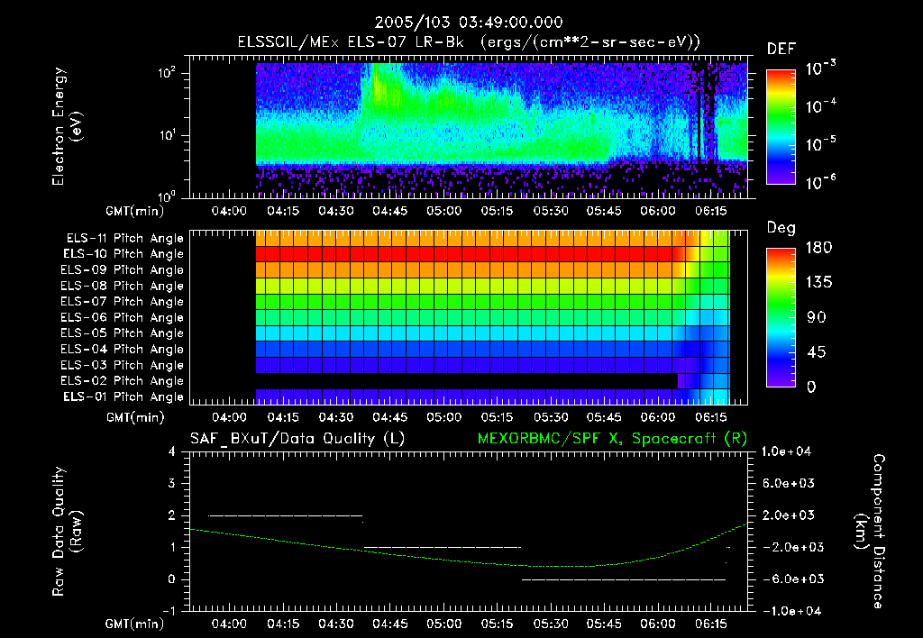Image resolution: width=923 pixels, height=638 pixels.
Task: Click the ELS-07 Pitch Angle row label
Action: point(122,301)
